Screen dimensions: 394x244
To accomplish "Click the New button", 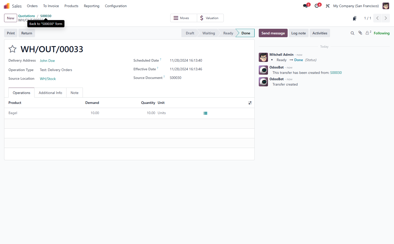I will 11,18.
